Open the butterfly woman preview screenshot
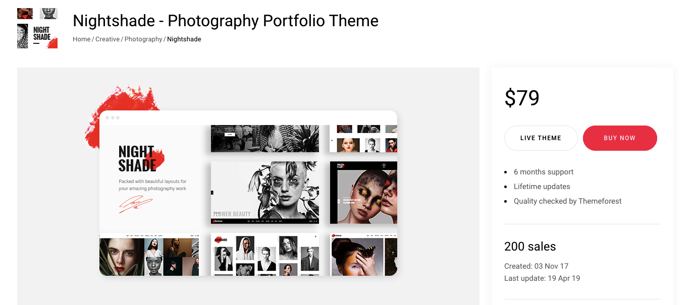Image resolution: width=694 pixels, height=305 pixels. pyautogui.click(x=363, y=255)
